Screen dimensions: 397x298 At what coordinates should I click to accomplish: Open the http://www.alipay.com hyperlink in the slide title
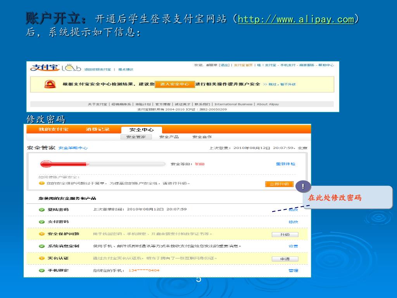tap(296, 19)
